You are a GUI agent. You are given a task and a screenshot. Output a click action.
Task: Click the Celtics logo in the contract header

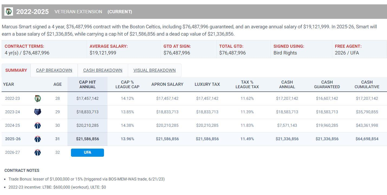(9, 12)
